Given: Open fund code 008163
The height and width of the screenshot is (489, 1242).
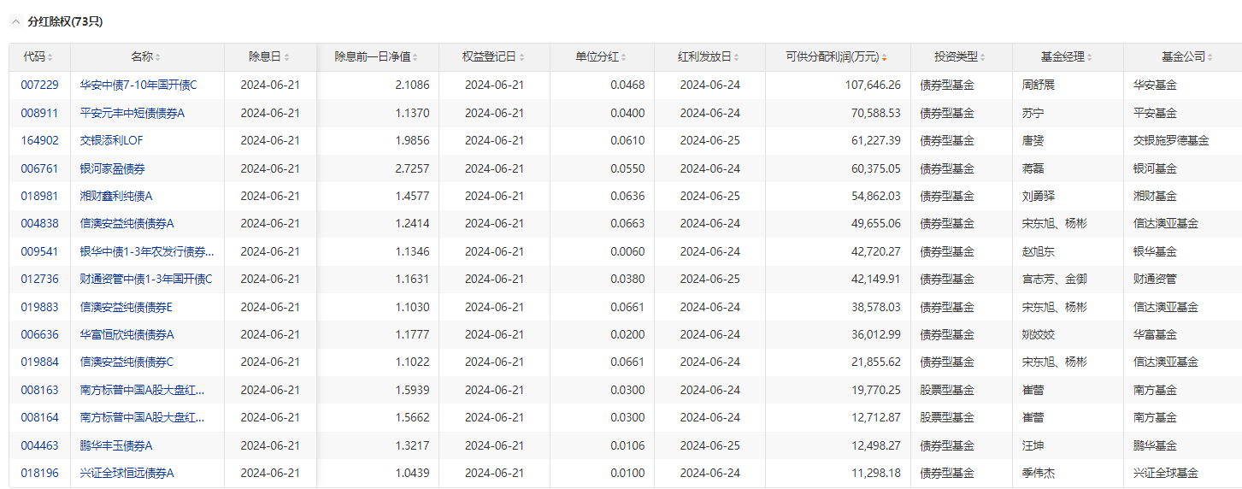Looking at the screenshot, I should tap(39, 390).
